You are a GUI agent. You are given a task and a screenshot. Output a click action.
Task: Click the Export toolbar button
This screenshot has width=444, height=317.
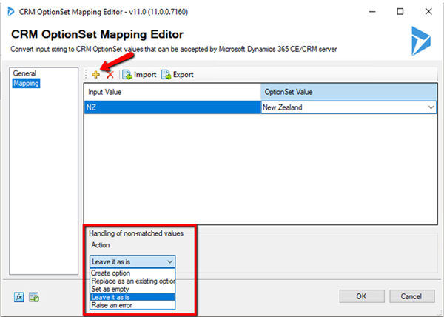tap(178, 75)
